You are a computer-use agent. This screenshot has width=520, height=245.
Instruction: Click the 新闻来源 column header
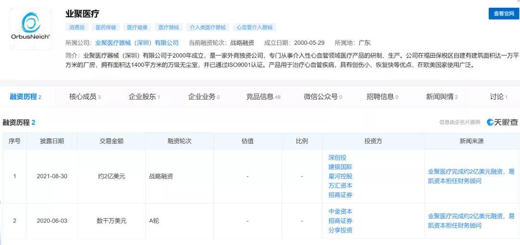tap(471, 141)
